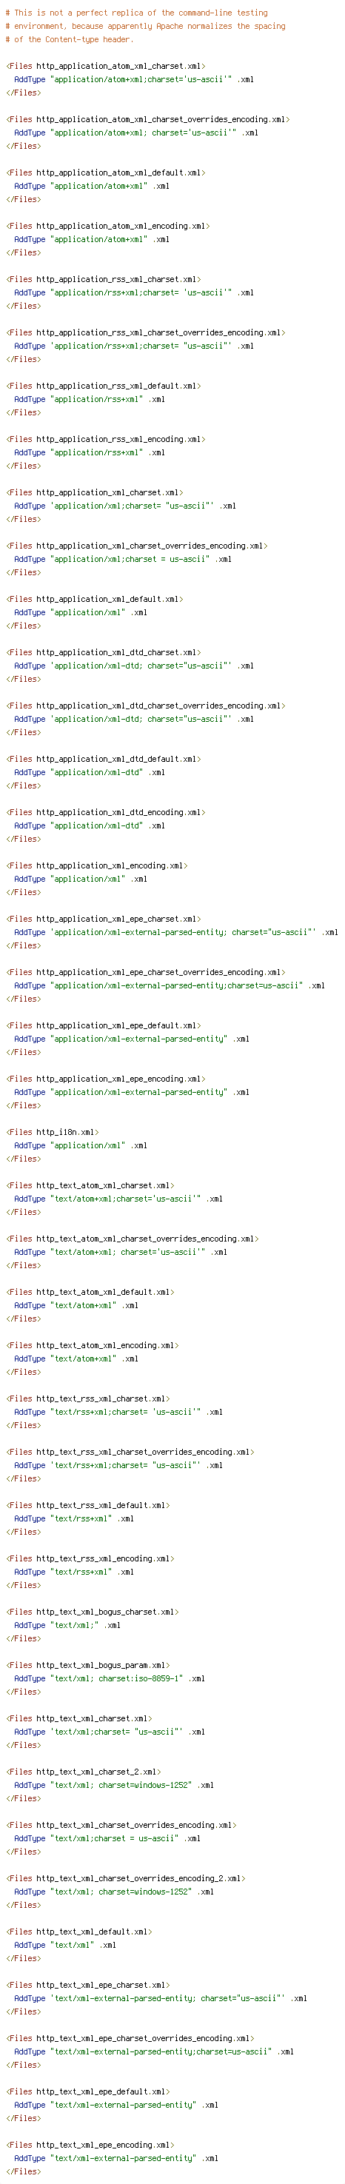Click Files tag http_text_xml_charset_2.xml
Viewport: 345px width, 2184px height.
[x=83, y=1772]
